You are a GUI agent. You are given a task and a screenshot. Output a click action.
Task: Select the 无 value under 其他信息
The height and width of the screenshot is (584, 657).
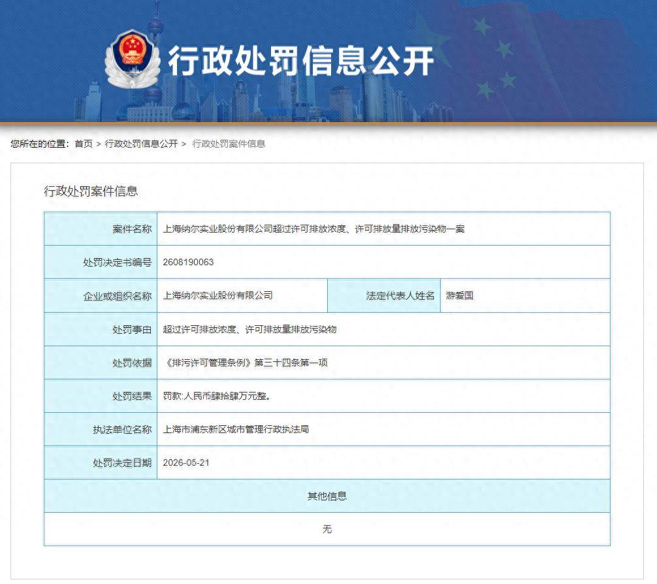tap(327, 529)
